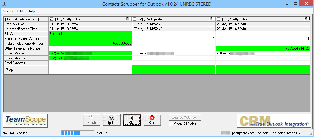This screenshot has width=314, height=137.
Task: Click contact (2) Creation Time '27-May-15 14:52:40'
Action: click(174, 24)
